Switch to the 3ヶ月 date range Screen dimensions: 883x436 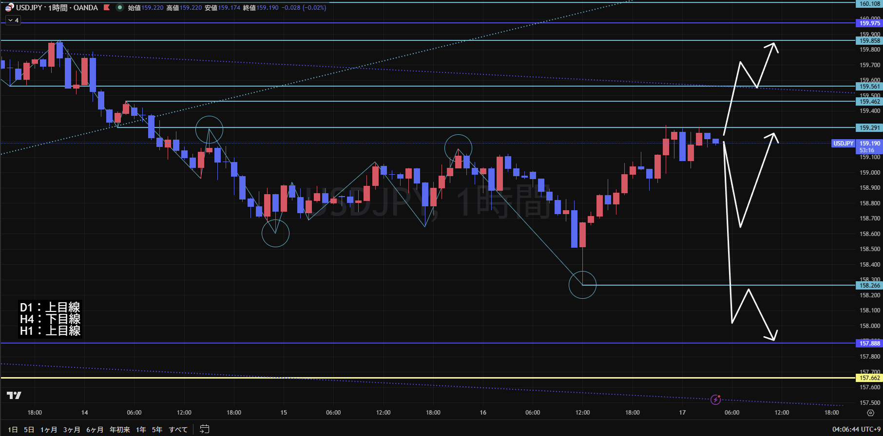[72, 429]
